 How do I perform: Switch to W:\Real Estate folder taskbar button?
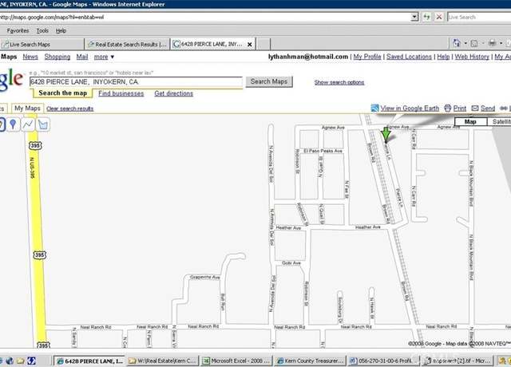(x=163, y=361)
